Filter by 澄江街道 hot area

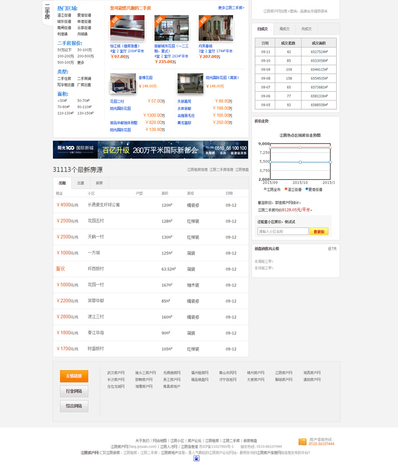click(x=64, y=15)
